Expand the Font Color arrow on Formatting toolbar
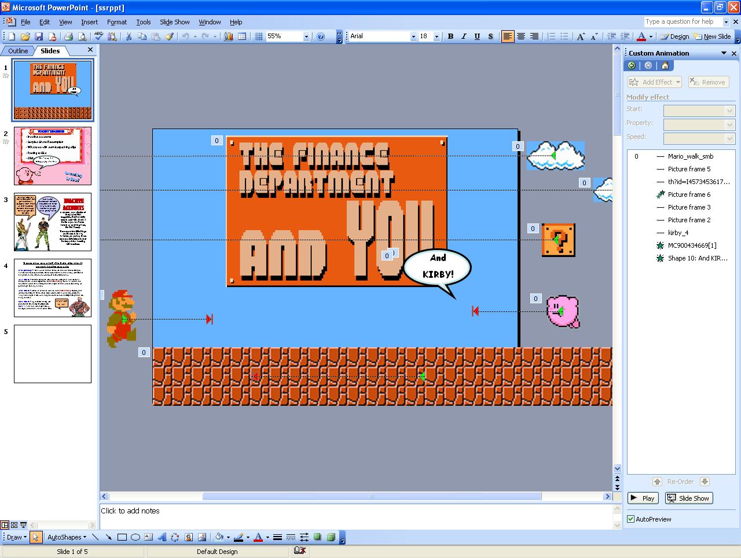Screen dimensions: 741x558 tap(651, 36)
